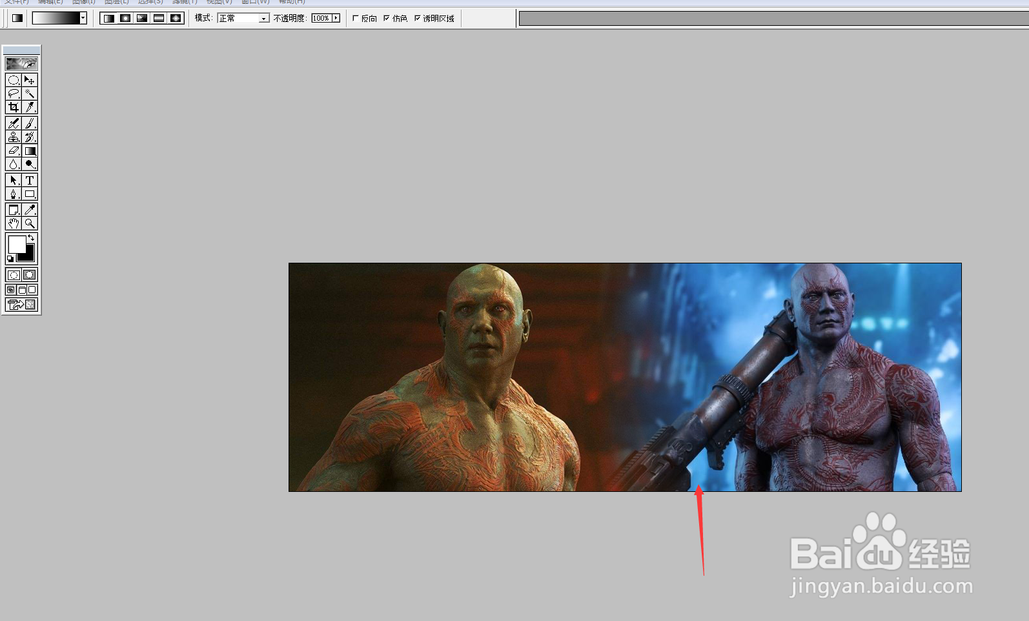Select the Slice tool
The width and height of the screenshot is (1029, 621).
tap(30, 107)
